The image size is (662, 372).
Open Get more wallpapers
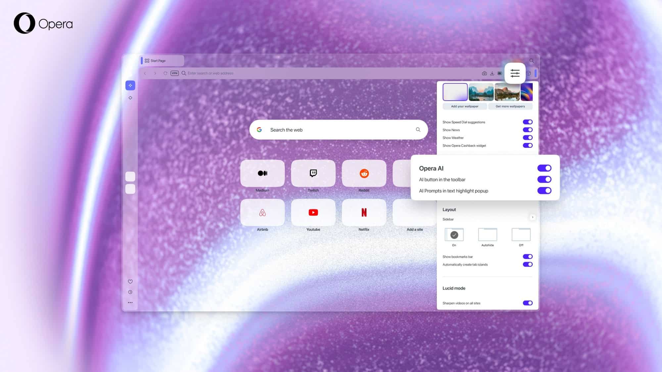(x=510, y=106)
